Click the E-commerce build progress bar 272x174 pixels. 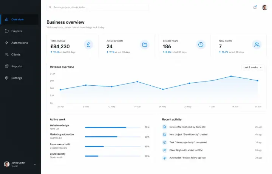[113, 146]
